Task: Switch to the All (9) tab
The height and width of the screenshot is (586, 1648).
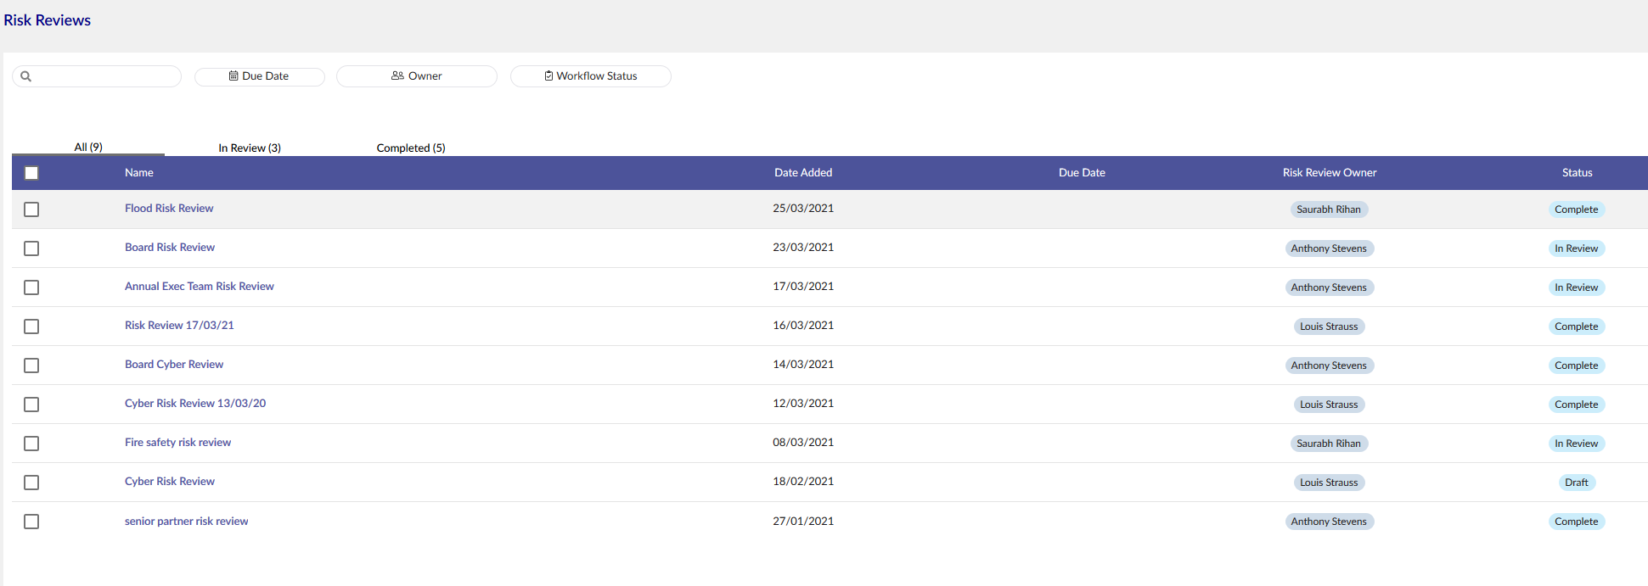Action: [x=88, y=148]
